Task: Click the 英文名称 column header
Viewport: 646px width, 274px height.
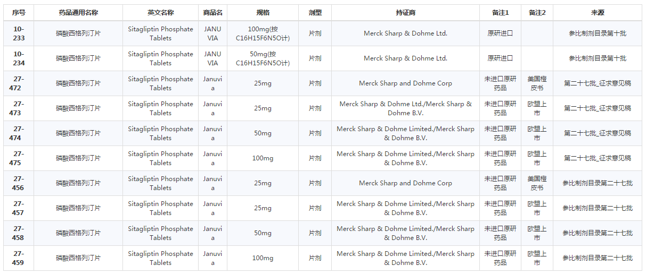Action: point(160,13)
